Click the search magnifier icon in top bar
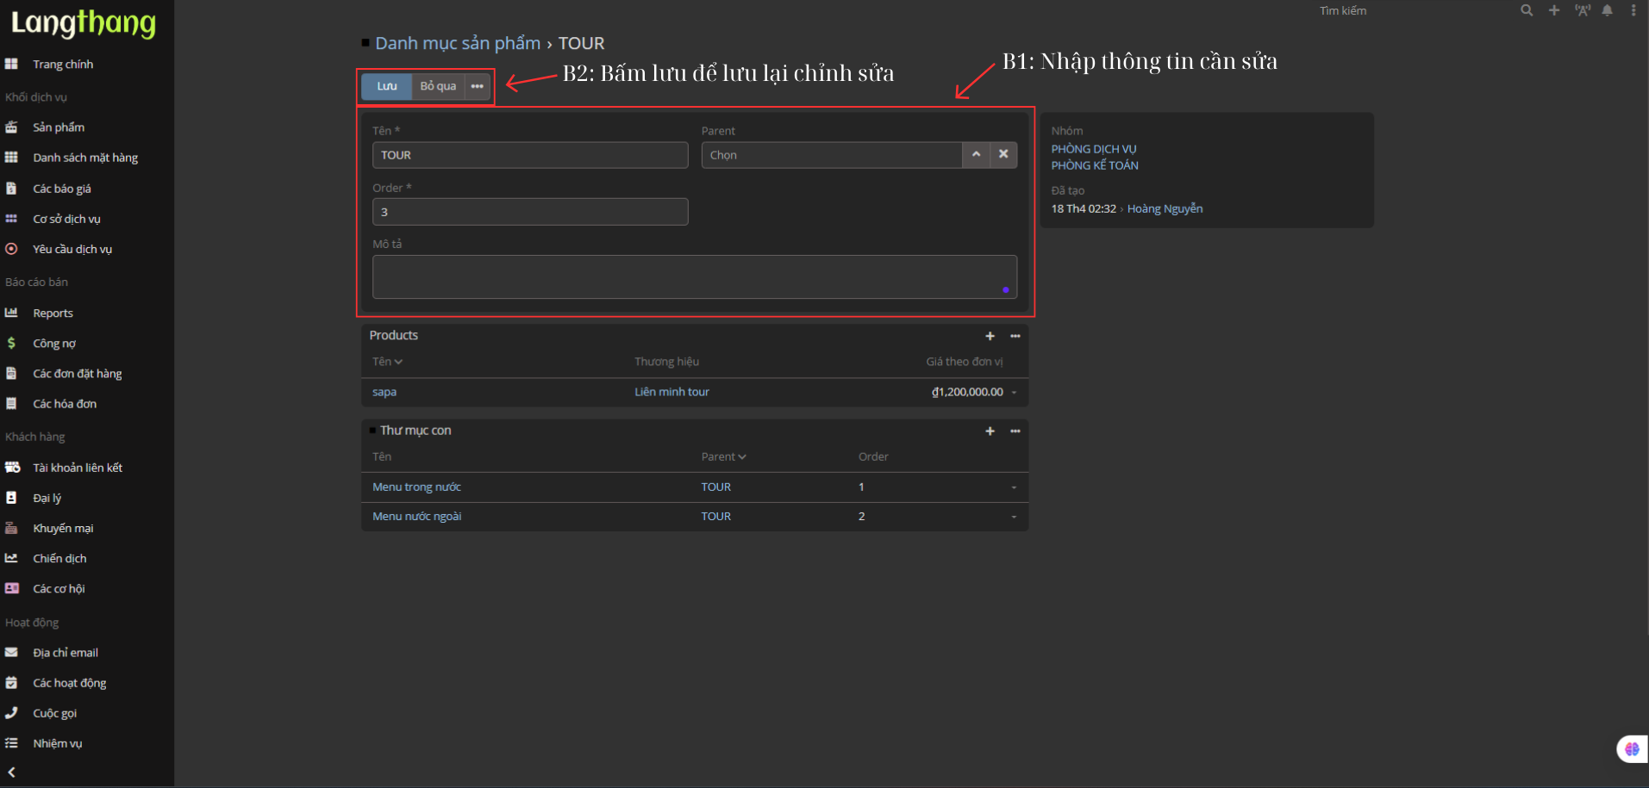 (x=1526, y=10)
